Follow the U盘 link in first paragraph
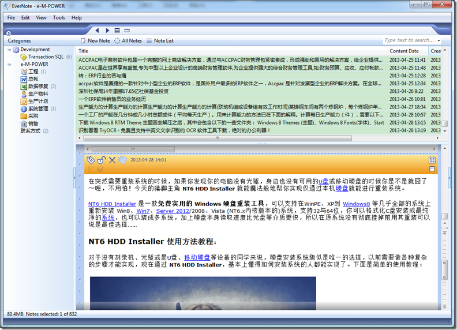 [x=323, y=181]
